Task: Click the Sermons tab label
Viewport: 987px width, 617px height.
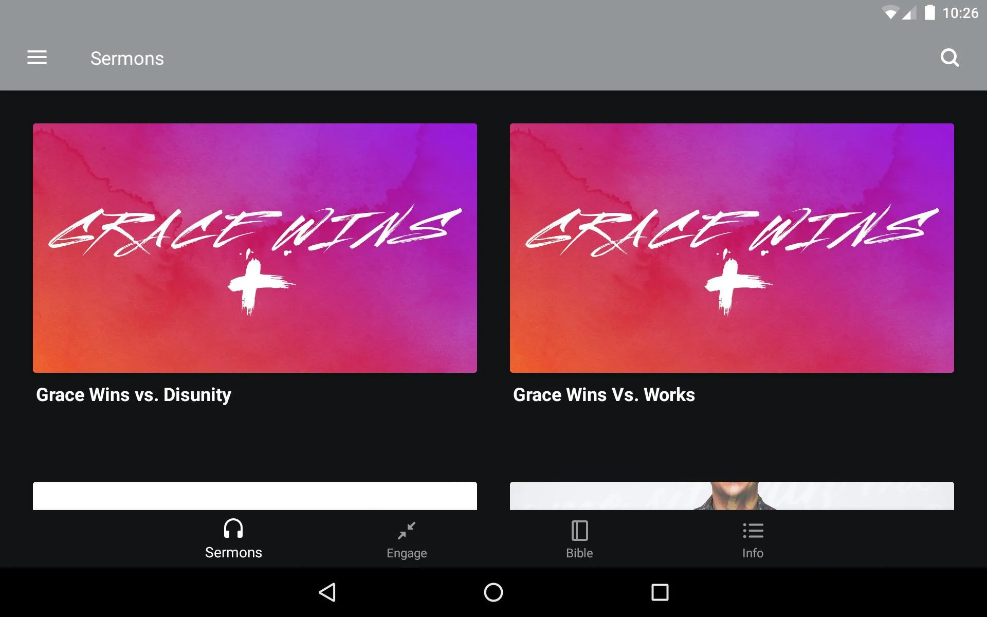Action: point(232,552)
